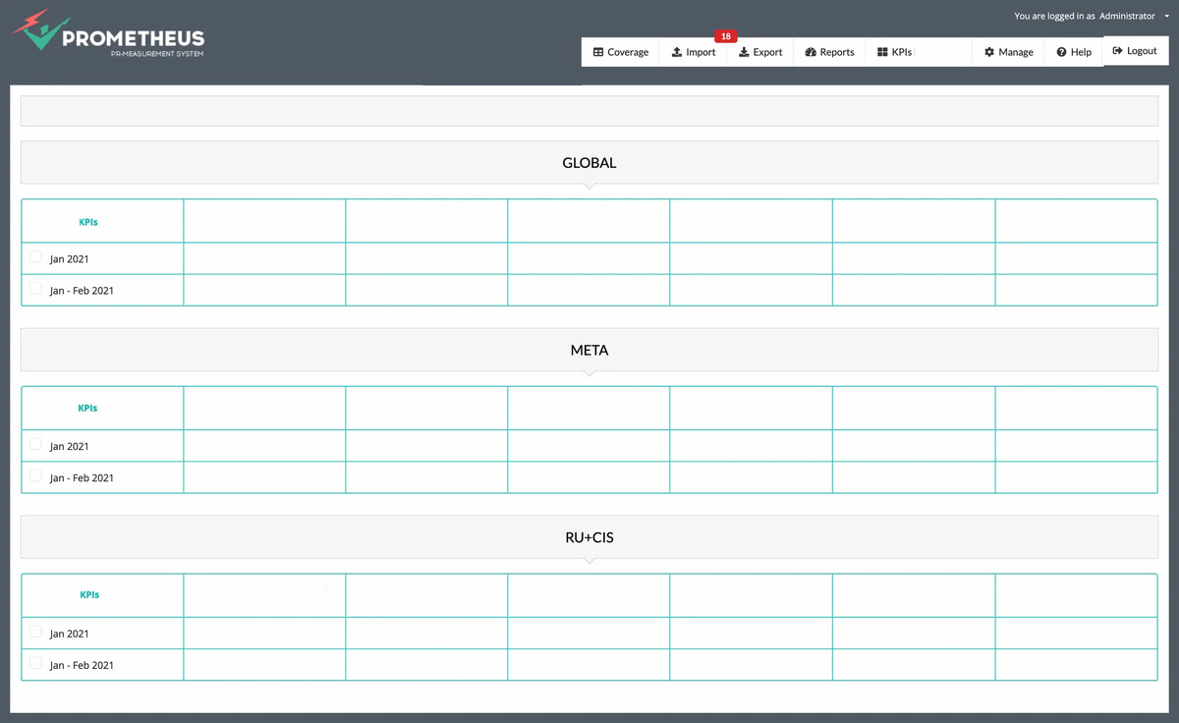The height and width of the screenshot is (723, 1179).
Task: Click the Manage gear icon
Action: coord(988,52)
